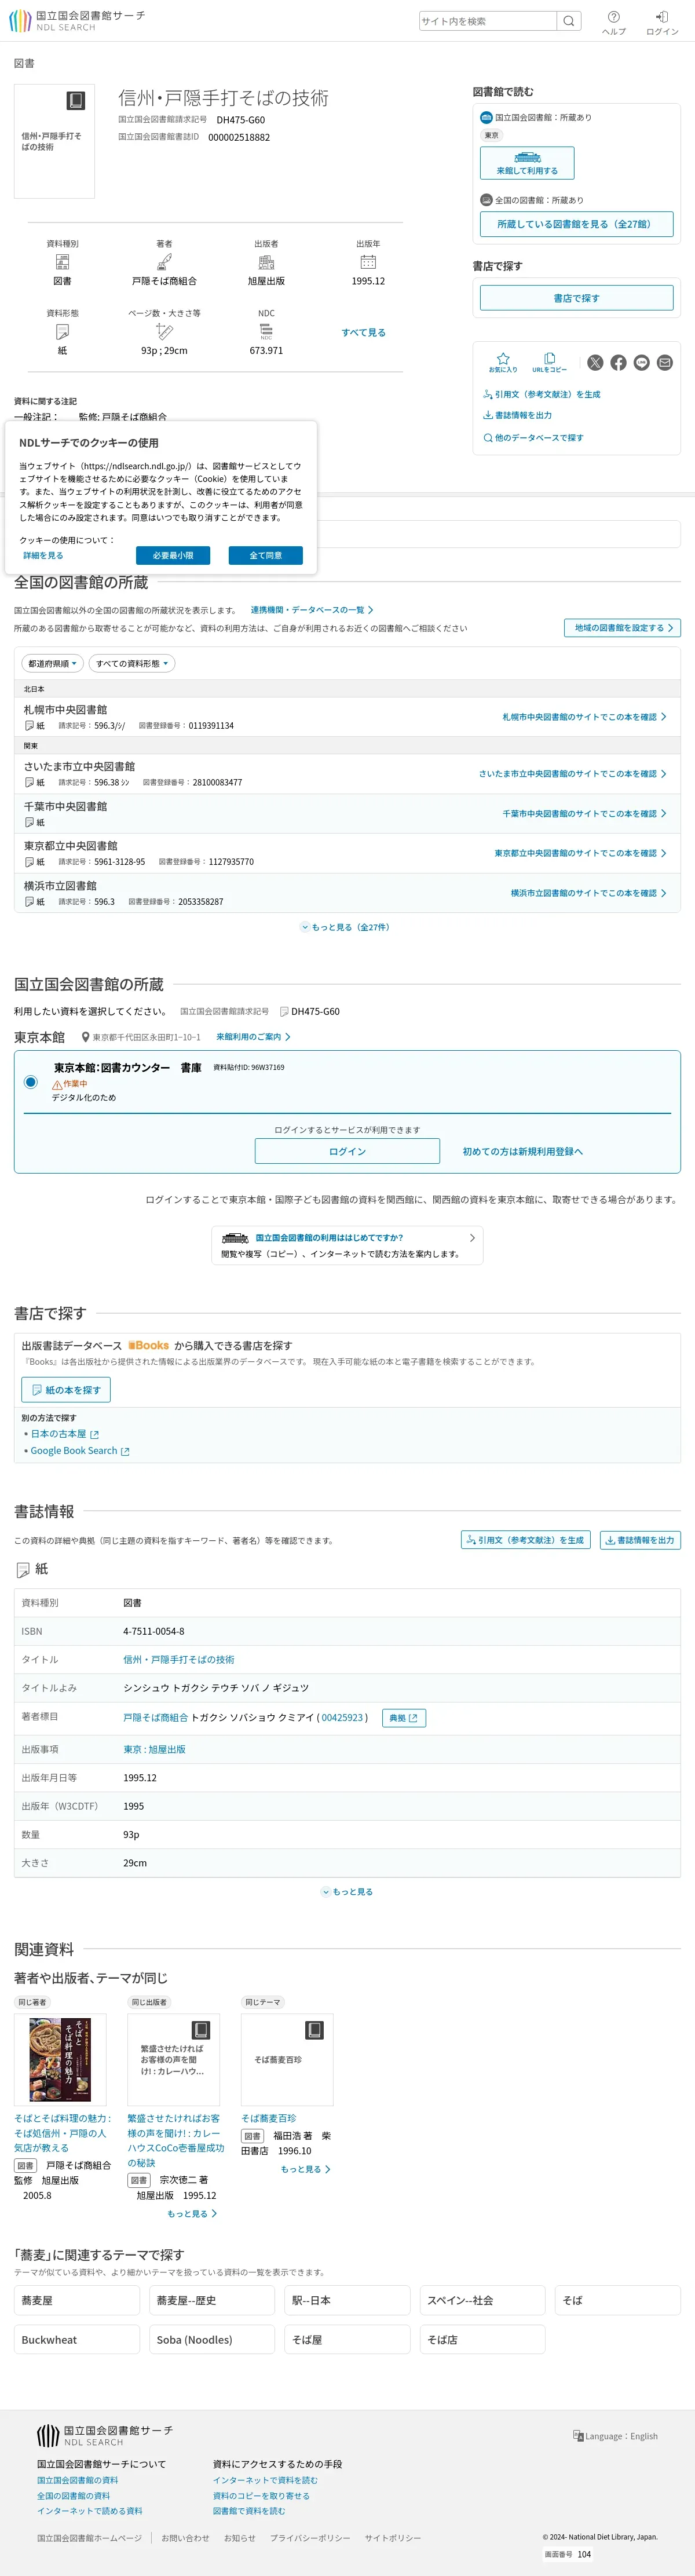
Task: Open 札幌市中央図書館のサイトでこの本を確認
Action: tap(584, 717)
